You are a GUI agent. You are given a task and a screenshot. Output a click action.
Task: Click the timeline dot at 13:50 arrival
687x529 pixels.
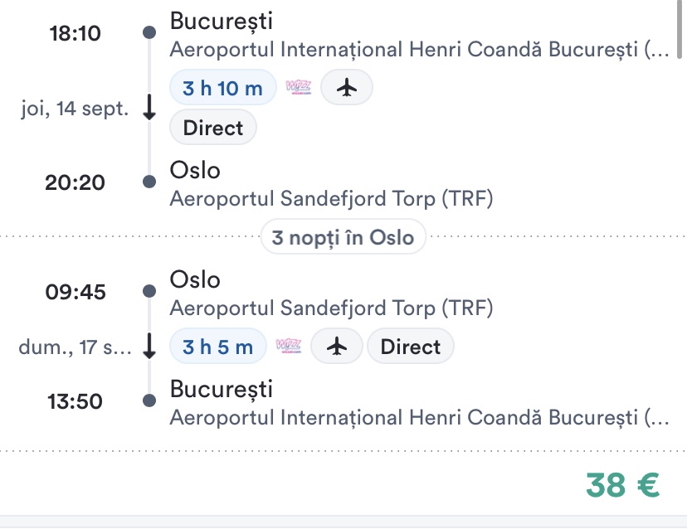[149, 401]
